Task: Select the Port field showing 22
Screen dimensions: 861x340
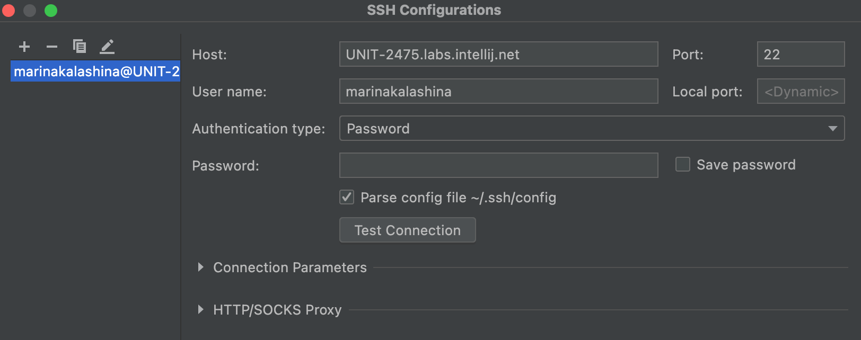Action: tap(801, 54)
